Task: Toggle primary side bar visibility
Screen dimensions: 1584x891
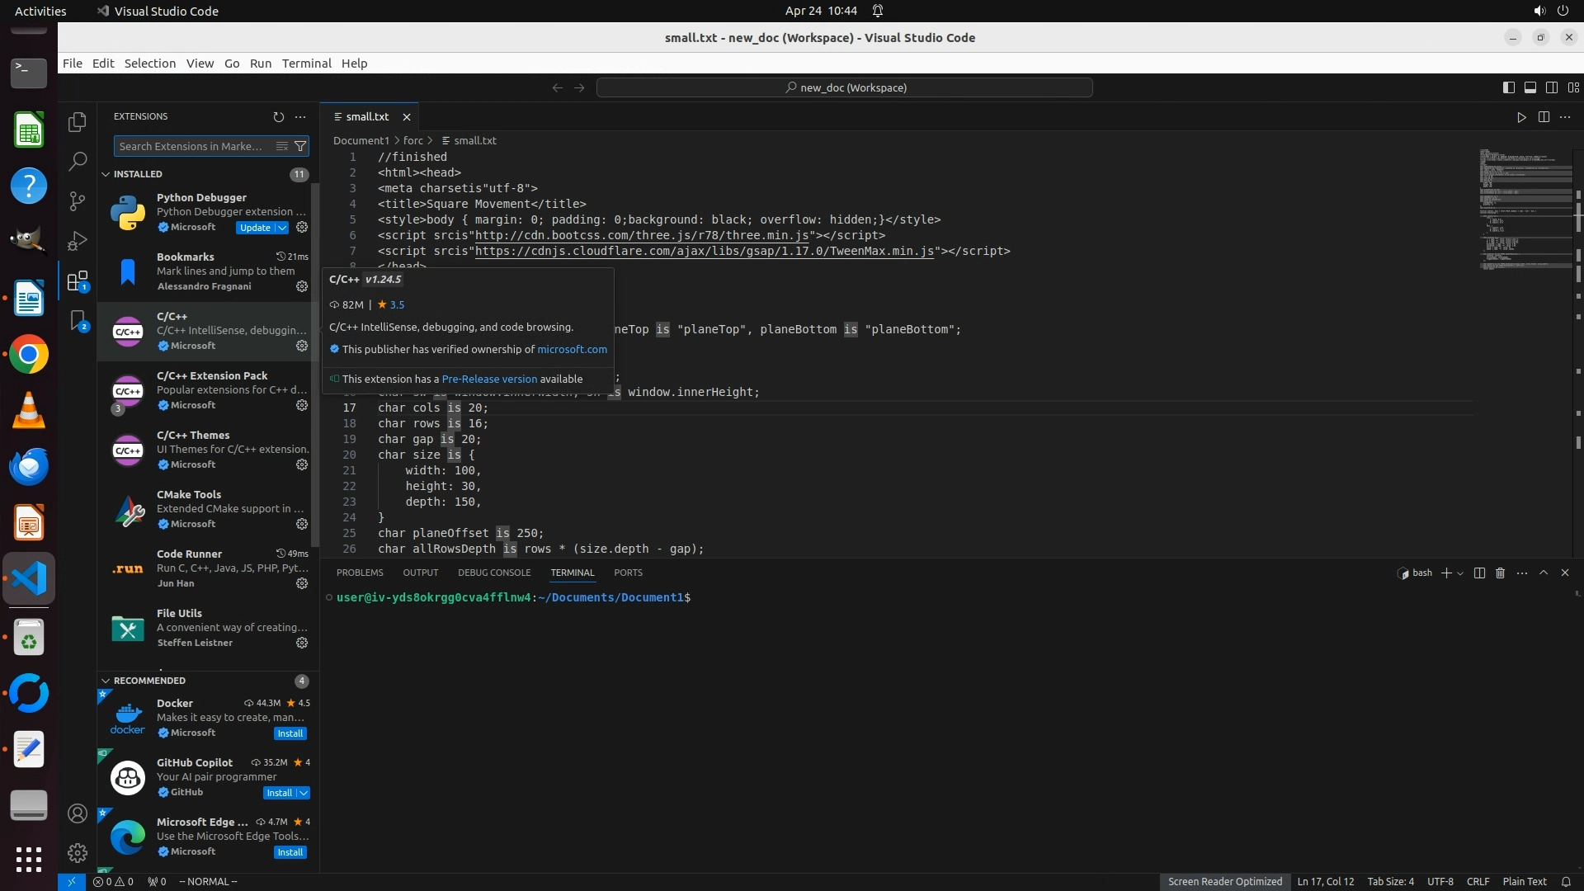Action: (1508, 87)
